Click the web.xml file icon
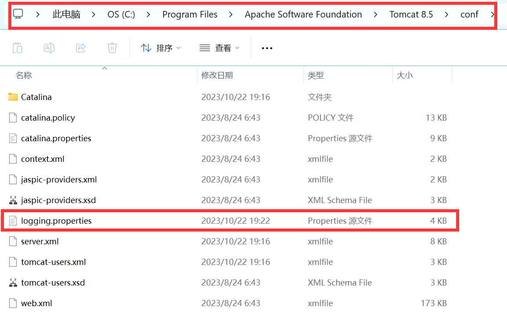507x325 pixels. (x=13, y=304)
